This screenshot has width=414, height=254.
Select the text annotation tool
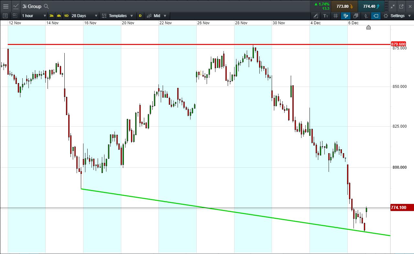coord(326,16)
